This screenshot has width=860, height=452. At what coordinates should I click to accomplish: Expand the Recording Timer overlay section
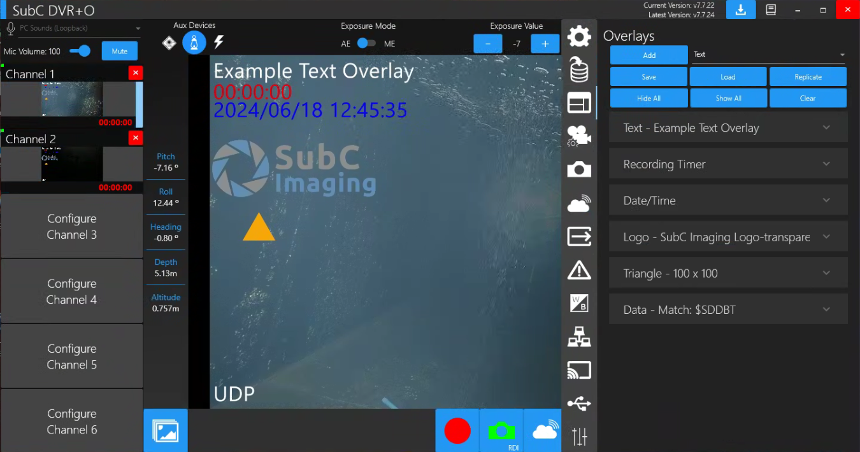(x=727, y=164)
